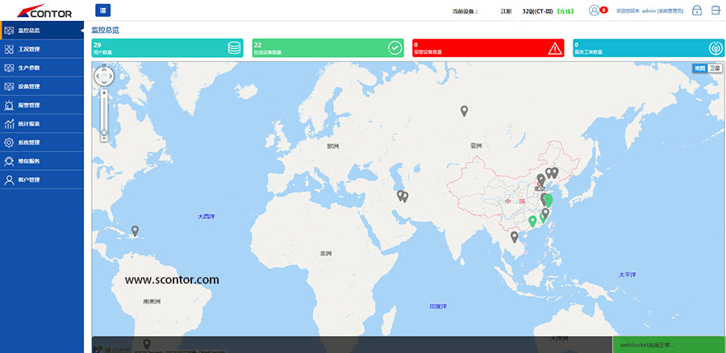Select the green marker in southern China
726x353 pixels.
(532, 221)
